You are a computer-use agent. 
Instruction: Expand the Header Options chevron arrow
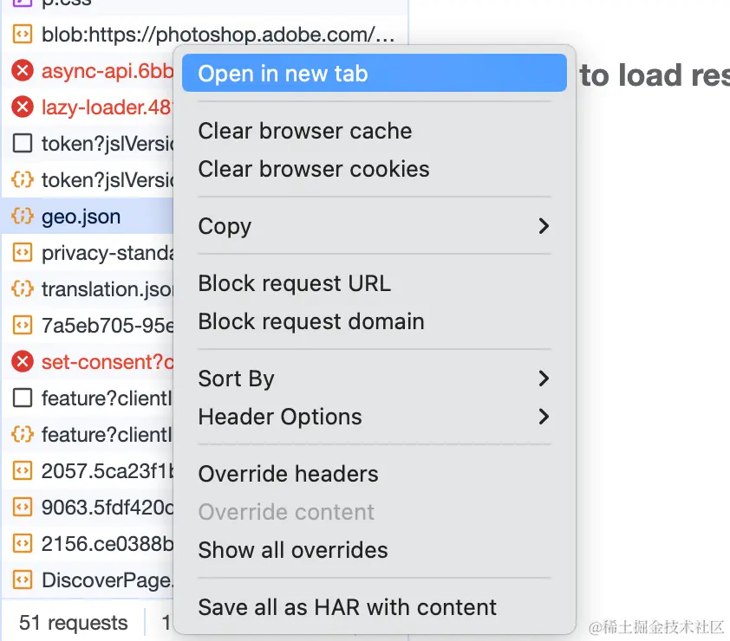coord(544,417)
